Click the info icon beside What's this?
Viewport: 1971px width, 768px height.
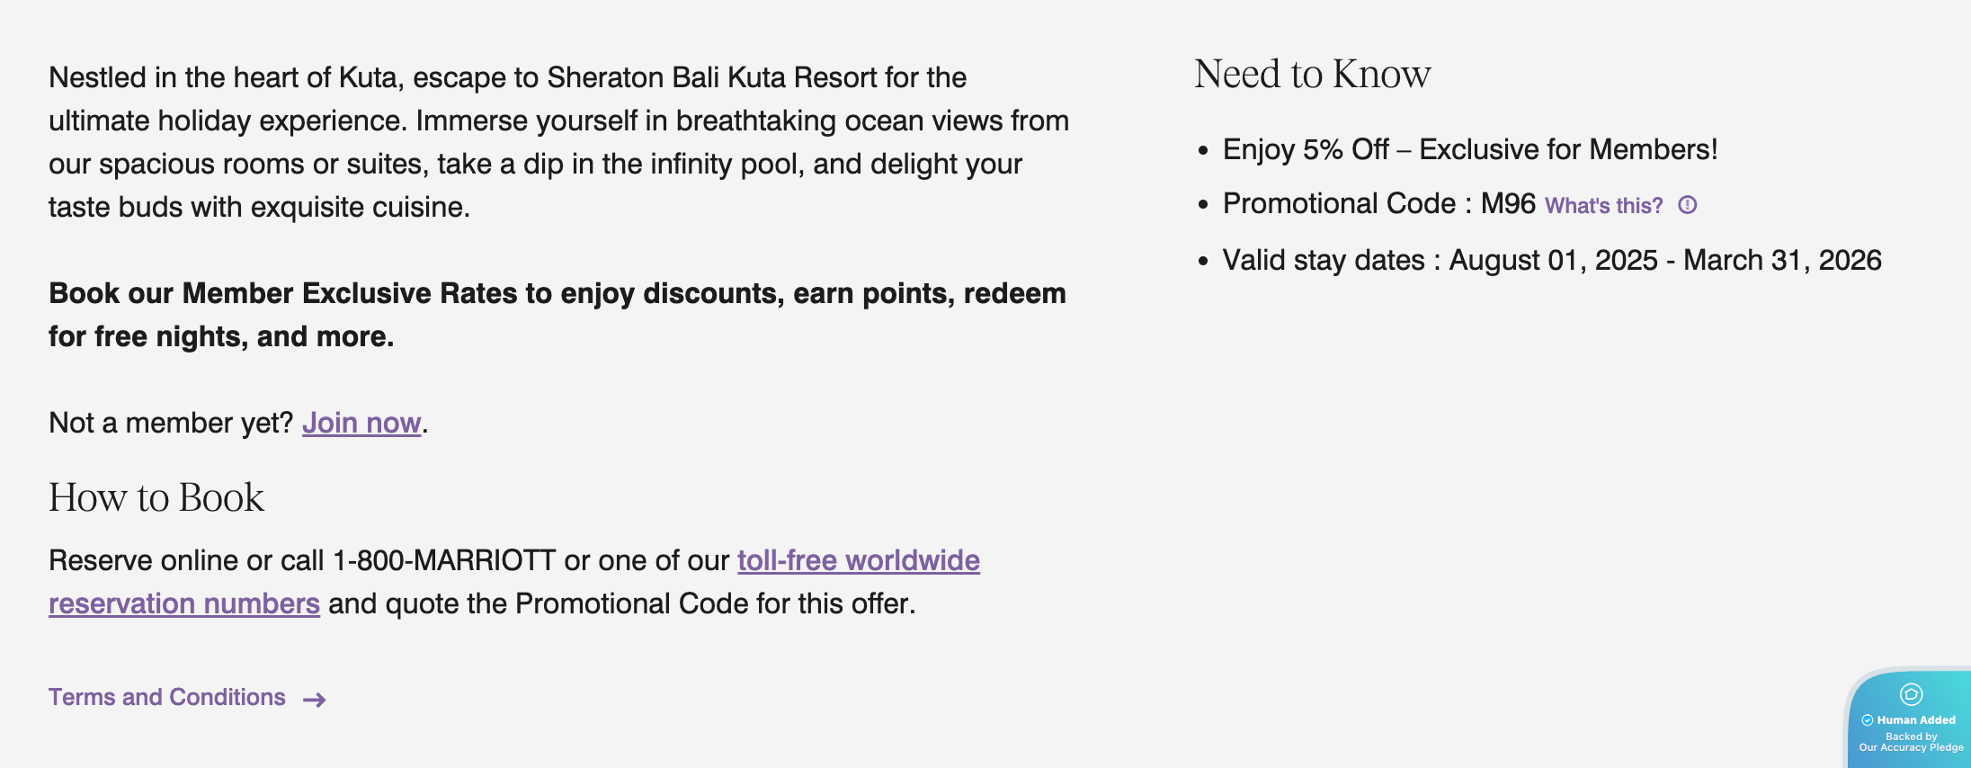pos(1688,205)
